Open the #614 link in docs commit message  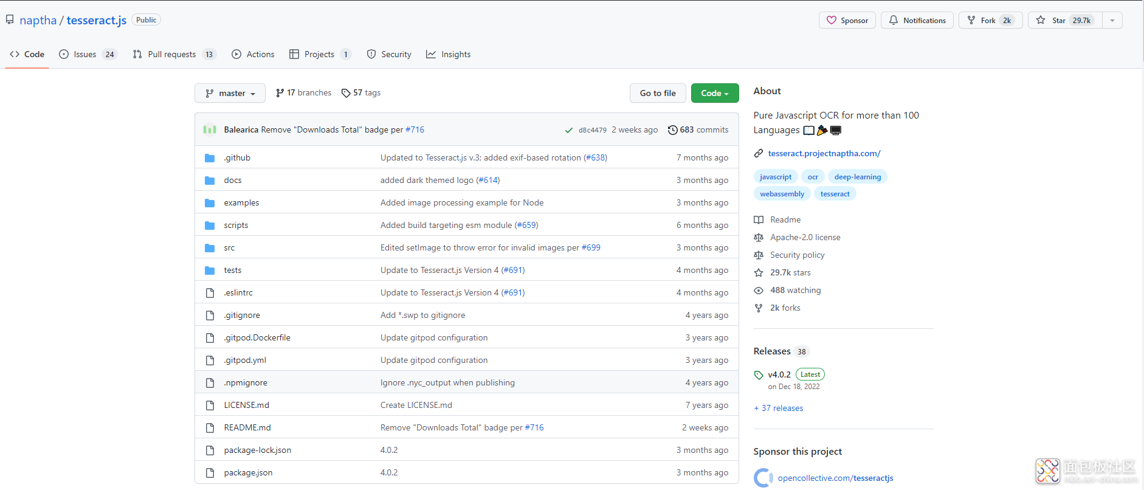click(488, 180)
